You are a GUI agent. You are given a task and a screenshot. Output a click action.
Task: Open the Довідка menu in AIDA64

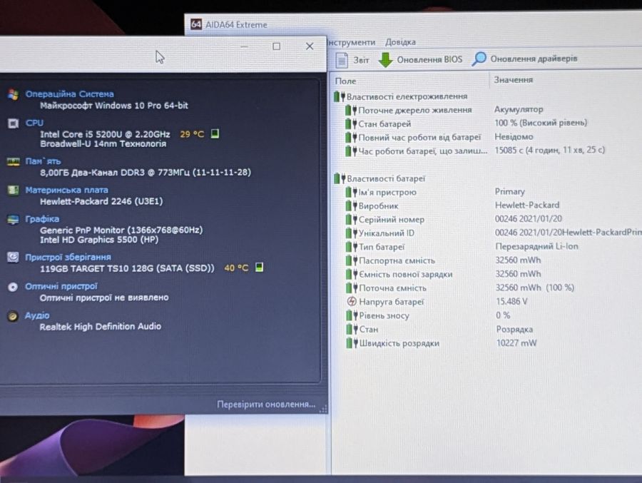(400, 42)
